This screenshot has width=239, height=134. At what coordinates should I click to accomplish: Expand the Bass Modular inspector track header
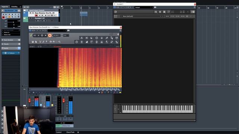point(11,11)
